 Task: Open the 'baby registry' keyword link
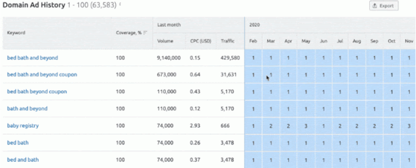[x=23, y=126]
